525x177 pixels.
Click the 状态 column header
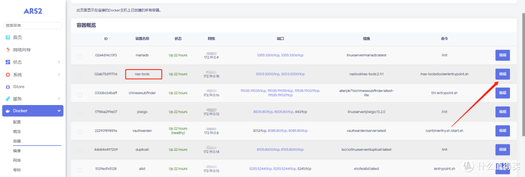[178, 39]
